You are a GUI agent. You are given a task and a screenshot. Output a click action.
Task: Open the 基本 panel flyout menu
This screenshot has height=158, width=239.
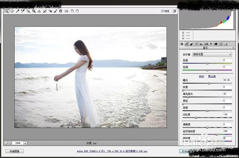tap(234, 48)
